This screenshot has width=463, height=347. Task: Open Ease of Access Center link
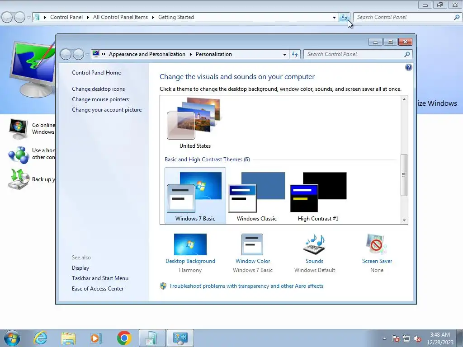(98, 289)
